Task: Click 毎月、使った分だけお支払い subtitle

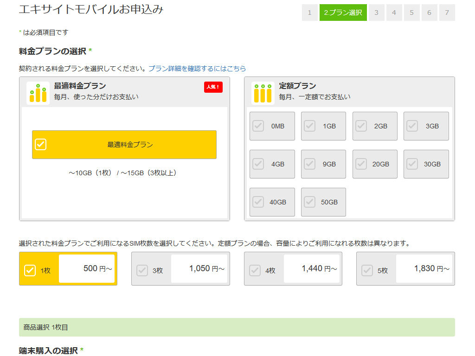Action: click(96, 97)
